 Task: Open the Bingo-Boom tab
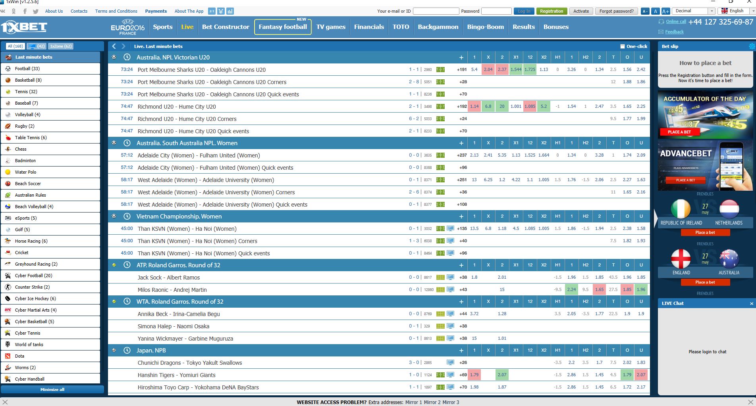[x=485, y=27]
